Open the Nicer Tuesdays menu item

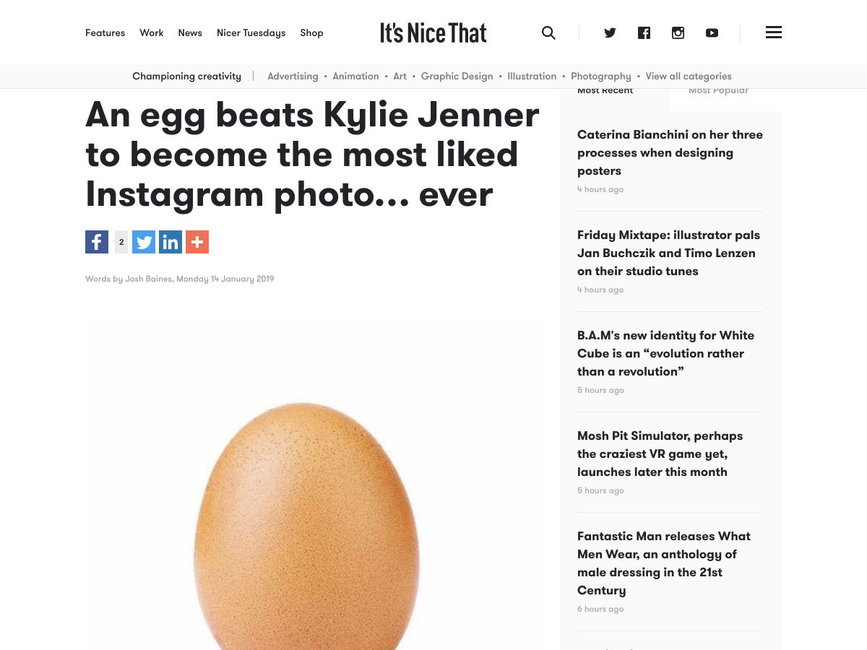pyautogui.click(x=251, y=32)
